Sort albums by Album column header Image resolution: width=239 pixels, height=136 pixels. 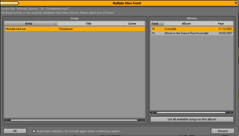tap(188, 24)
